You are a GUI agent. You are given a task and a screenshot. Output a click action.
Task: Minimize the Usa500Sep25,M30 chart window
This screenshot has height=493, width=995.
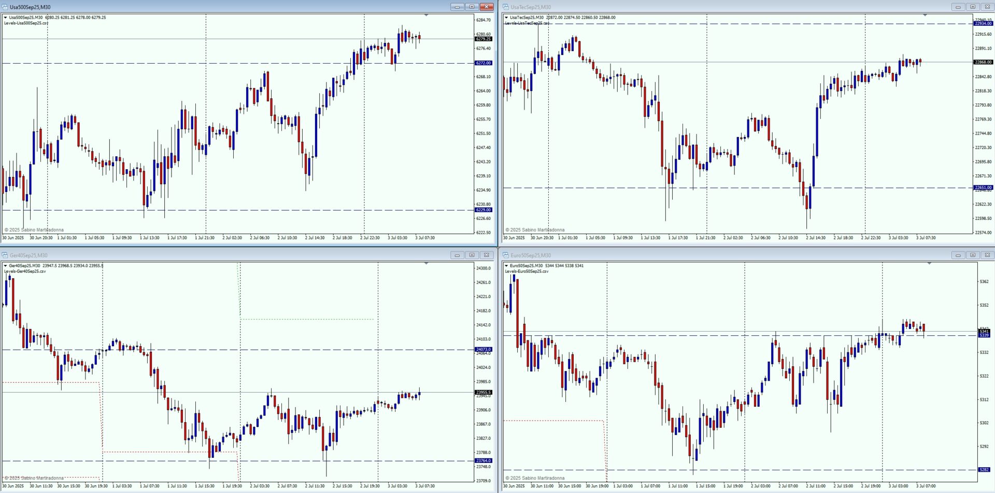click(457, 7)
